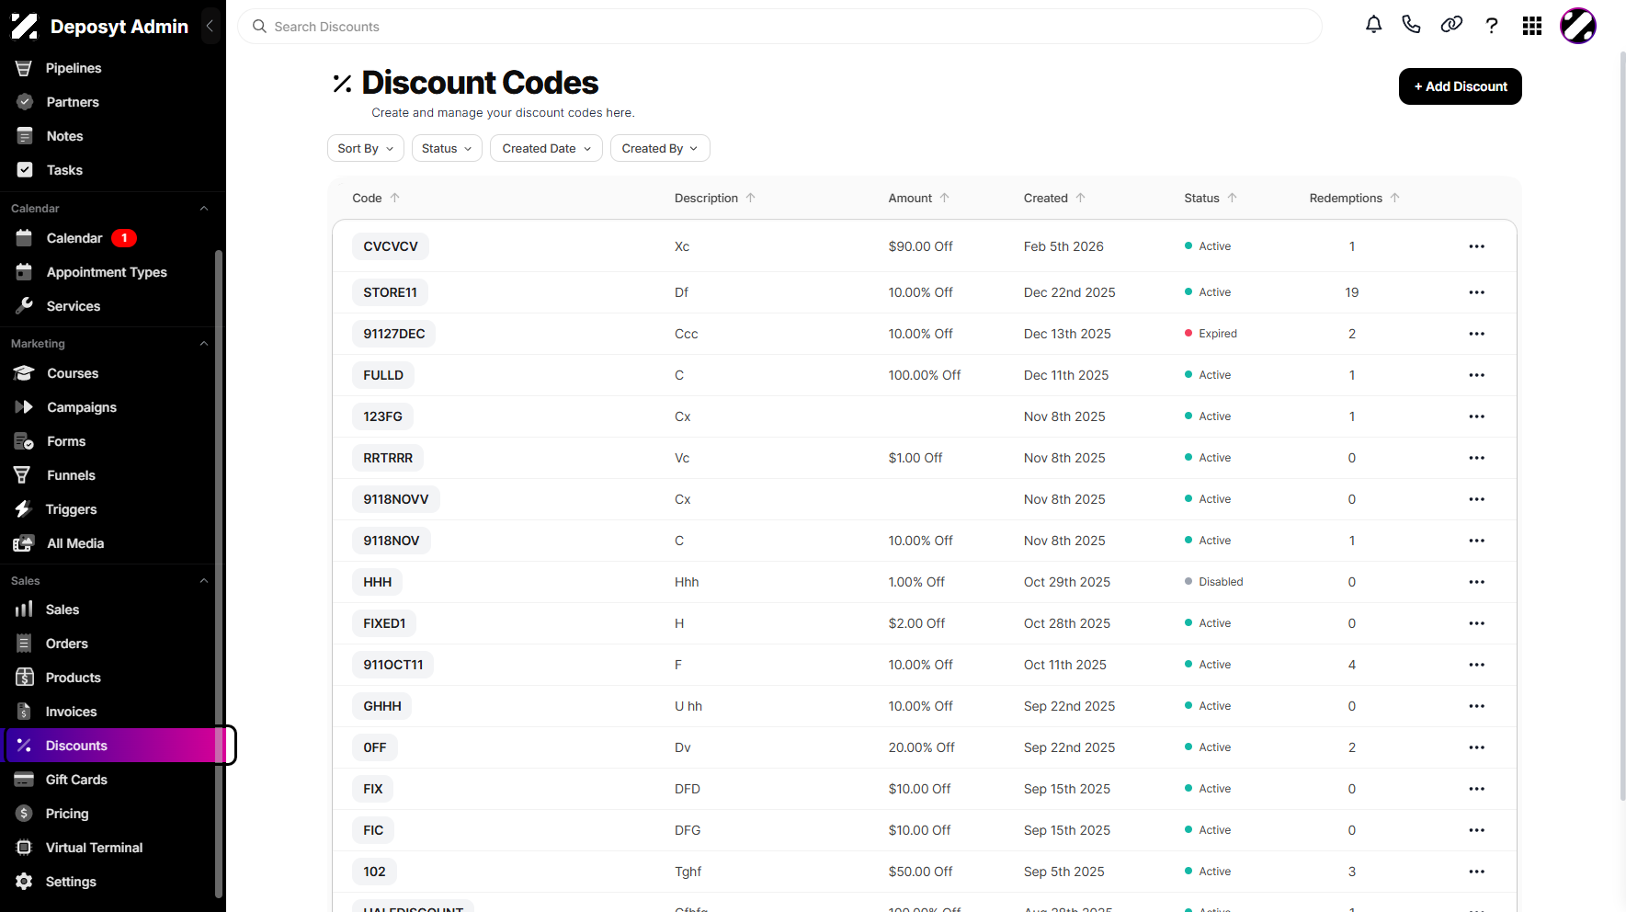Open the apps grid icon
1626x912 pixels.
[x=1532, y=26]
